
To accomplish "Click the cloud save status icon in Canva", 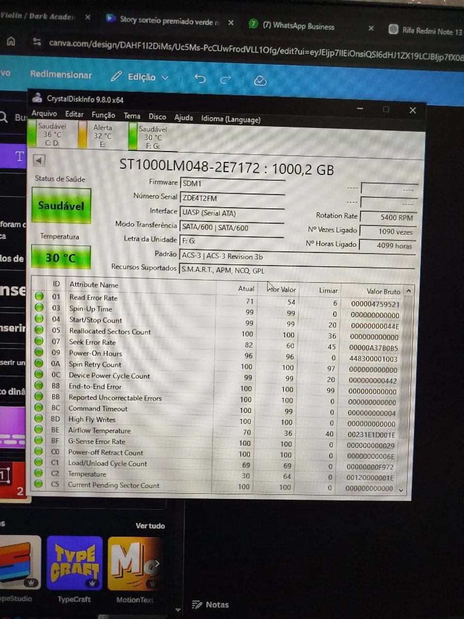I will pos(260,80).
